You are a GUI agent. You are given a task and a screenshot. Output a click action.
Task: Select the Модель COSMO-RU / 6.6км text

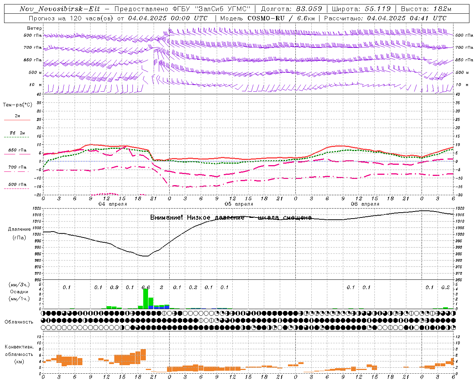pyautogui.click(x=268, y=18)
